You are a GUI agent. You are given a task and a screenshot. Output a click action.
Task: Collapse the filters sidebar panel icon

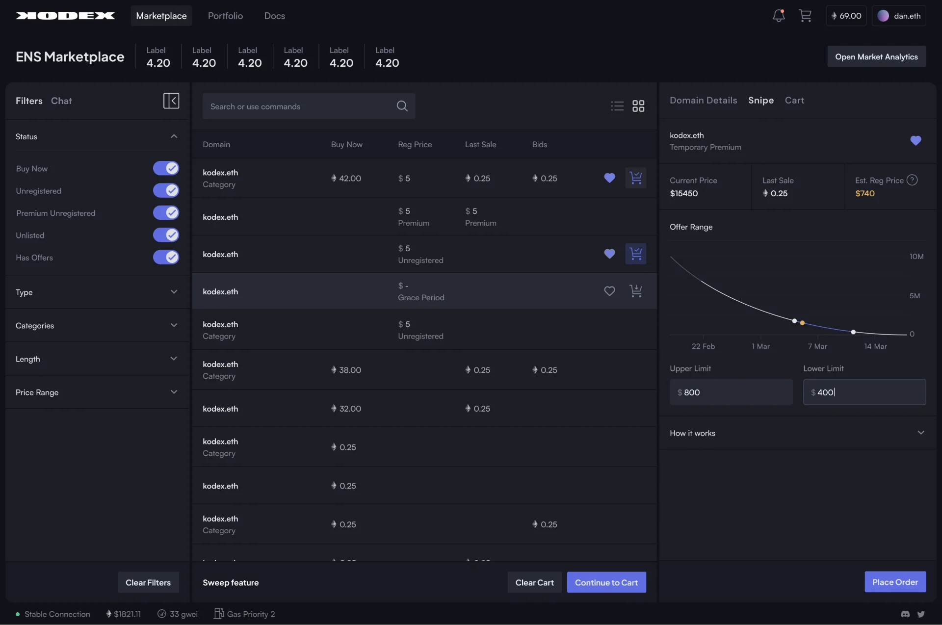171,101
